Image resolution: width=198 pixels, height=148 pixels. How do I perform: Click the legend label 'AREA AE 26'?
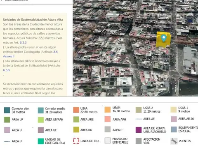pos(186,119)
